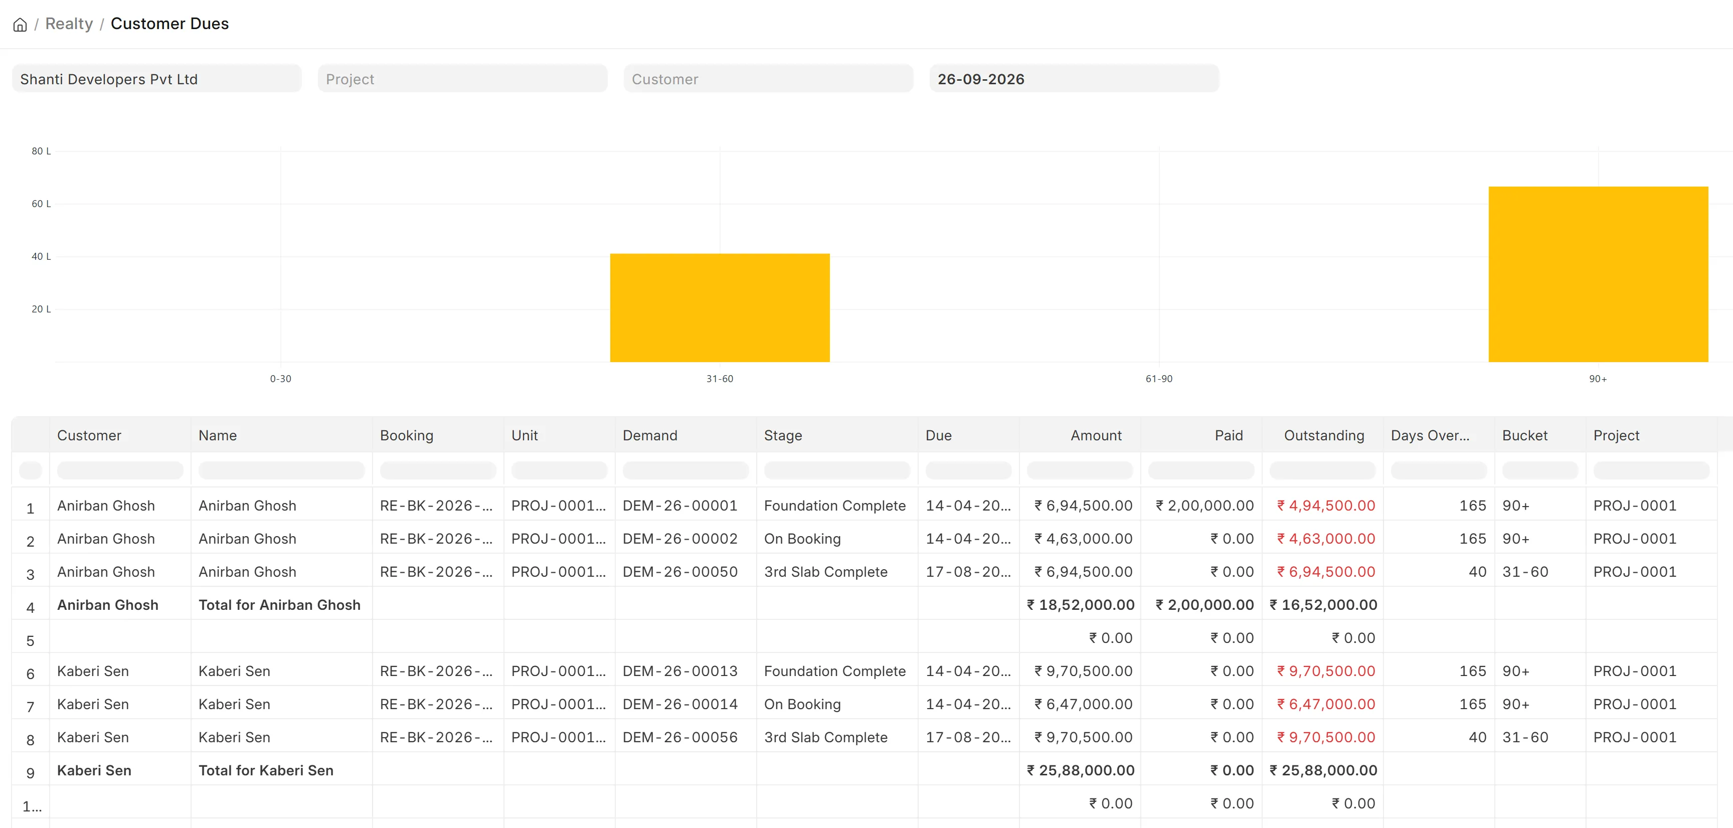The width and height of the screenshot is (1733, 828).
Task: Click outstanding amount ₹ 4,63,000.00
Action: pos(1326,539)
